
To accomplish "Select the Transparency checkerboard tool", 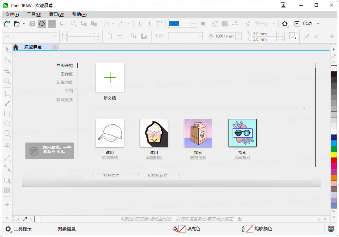I will pyautogui.click(x=7, y=190).
